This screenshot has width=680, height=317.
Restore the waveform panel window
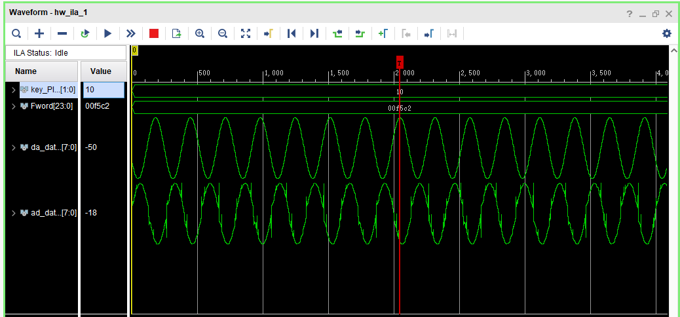pos(655,14)
